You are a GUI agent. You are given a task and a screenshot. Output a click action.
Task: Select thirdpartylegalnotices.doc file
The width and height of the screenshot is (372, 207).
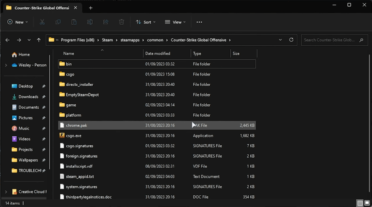[157, 196]
